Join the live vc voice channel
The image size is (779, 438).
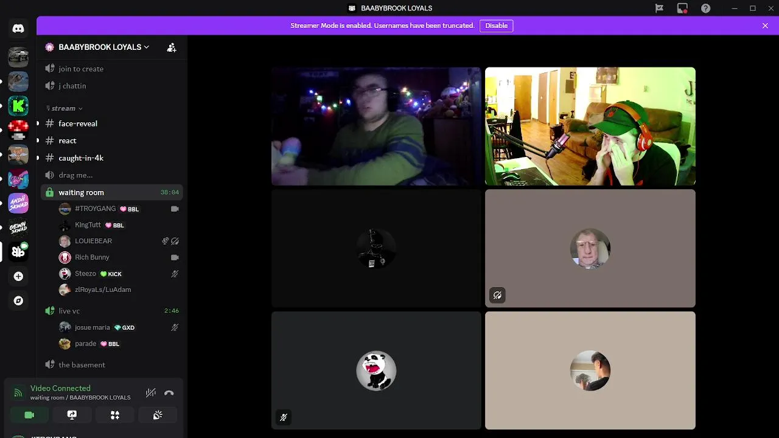(x=111, y=311)
